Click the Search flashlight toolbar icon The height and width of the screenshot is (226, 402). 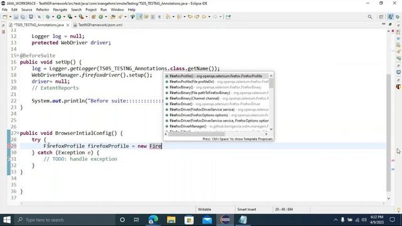point(120,17)
